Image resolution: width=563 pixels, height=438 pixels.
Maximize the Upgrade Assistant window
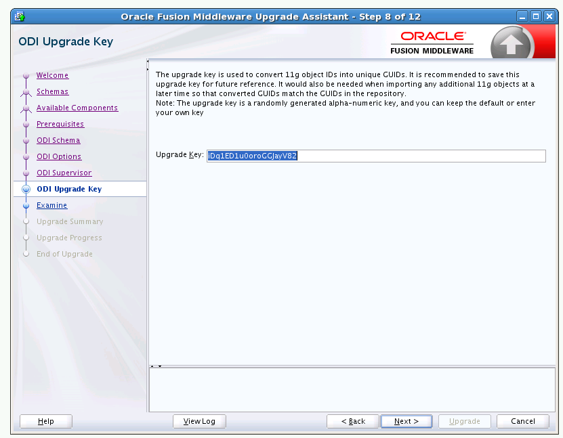536,16
